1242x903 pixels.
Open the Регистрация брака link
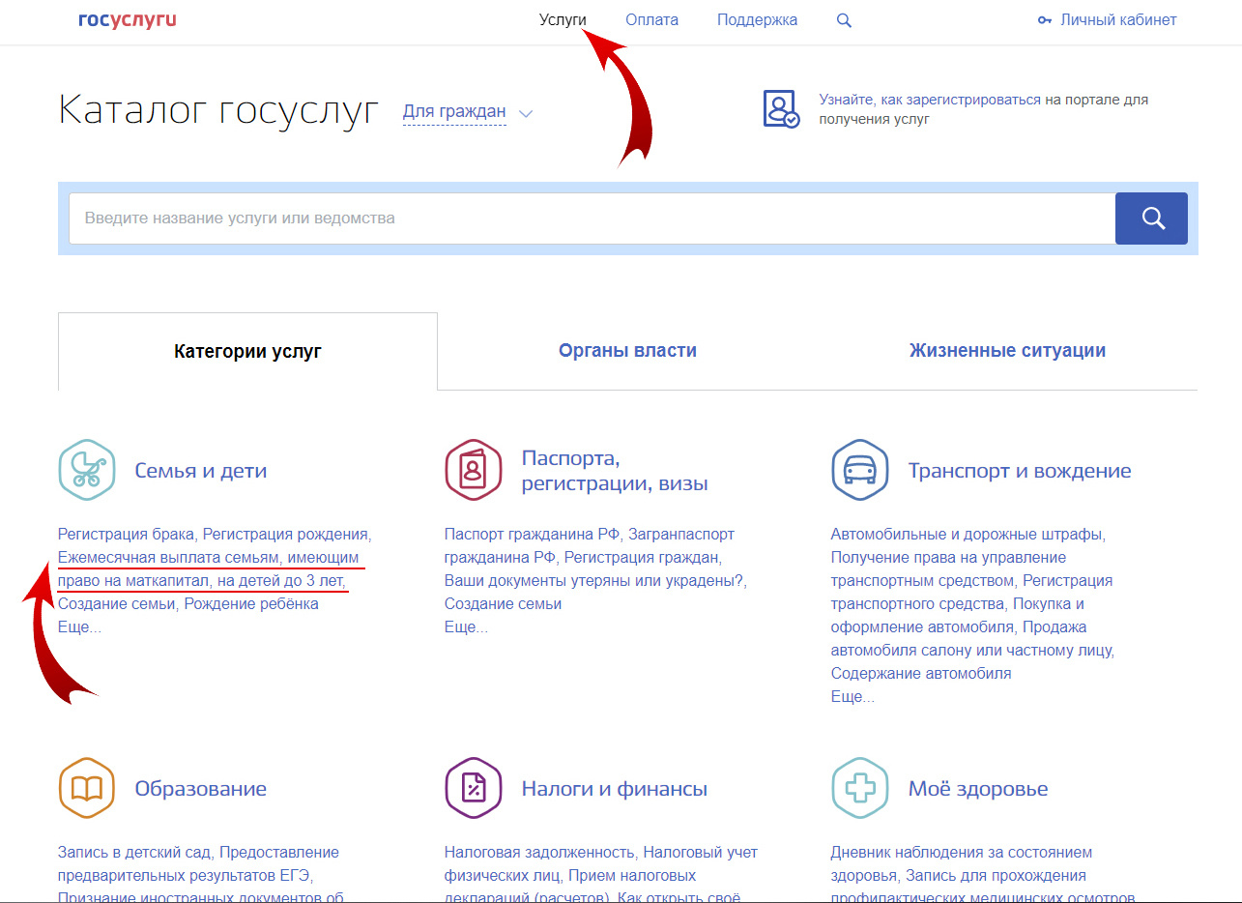126,534
